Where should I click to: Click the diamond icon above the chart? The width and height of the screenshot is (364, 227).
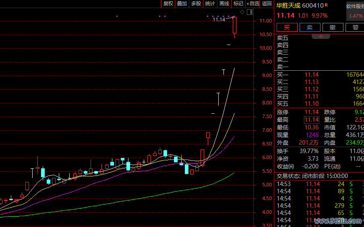[242, 12]
